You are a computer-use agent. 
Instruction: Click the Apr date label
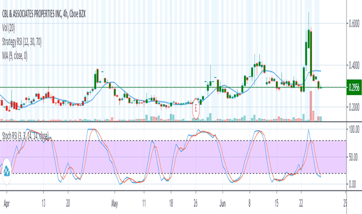click(7, 204)
